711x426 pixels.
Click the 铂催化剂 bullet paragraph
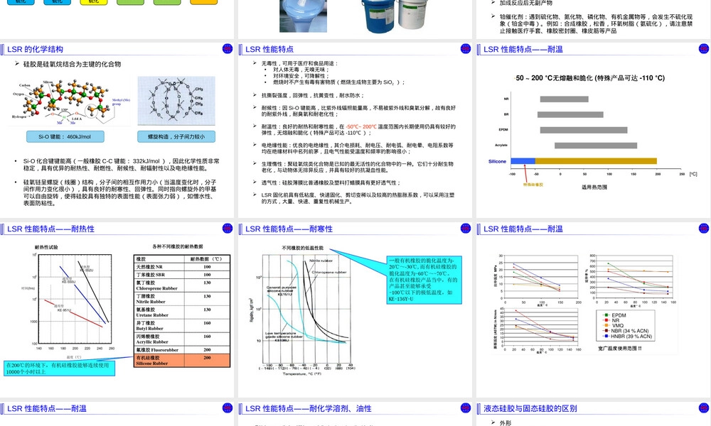(596, 24)
